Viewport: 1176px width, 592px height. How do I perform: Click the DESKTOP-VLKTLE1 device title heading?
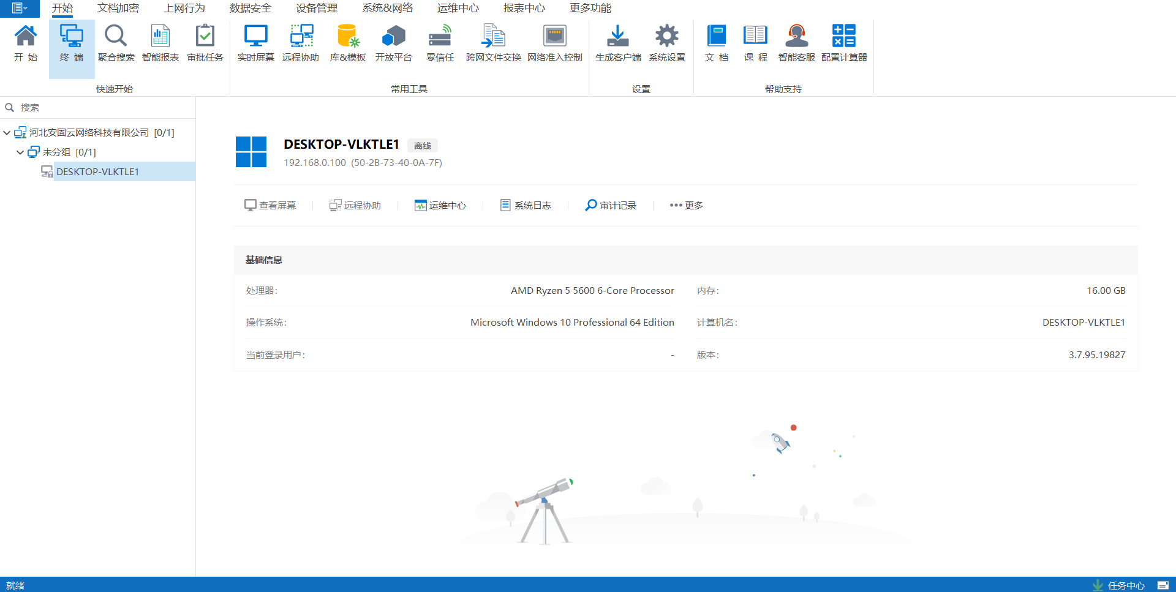pos(341,144)
